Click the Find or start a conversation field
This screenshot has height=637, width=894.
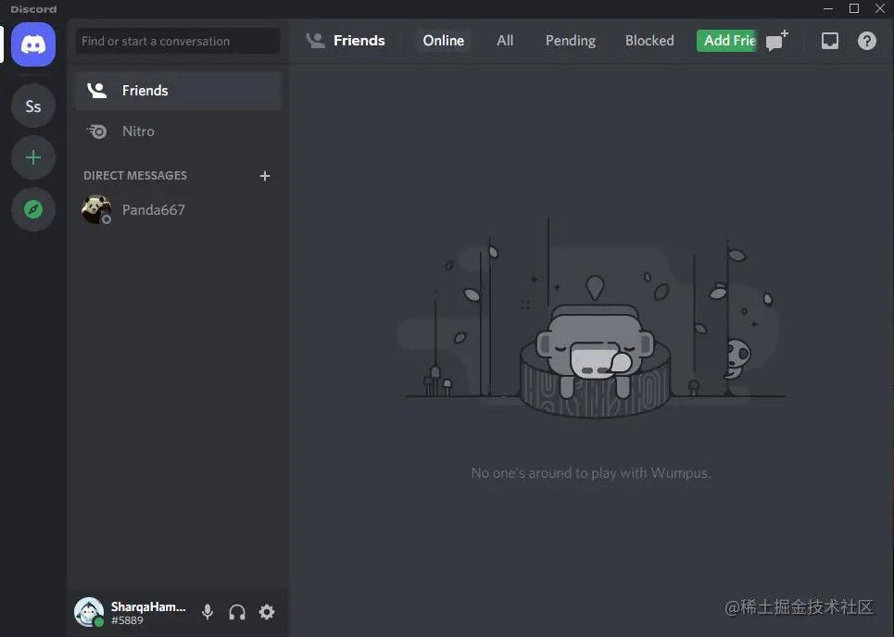click(x=177, y=41)
